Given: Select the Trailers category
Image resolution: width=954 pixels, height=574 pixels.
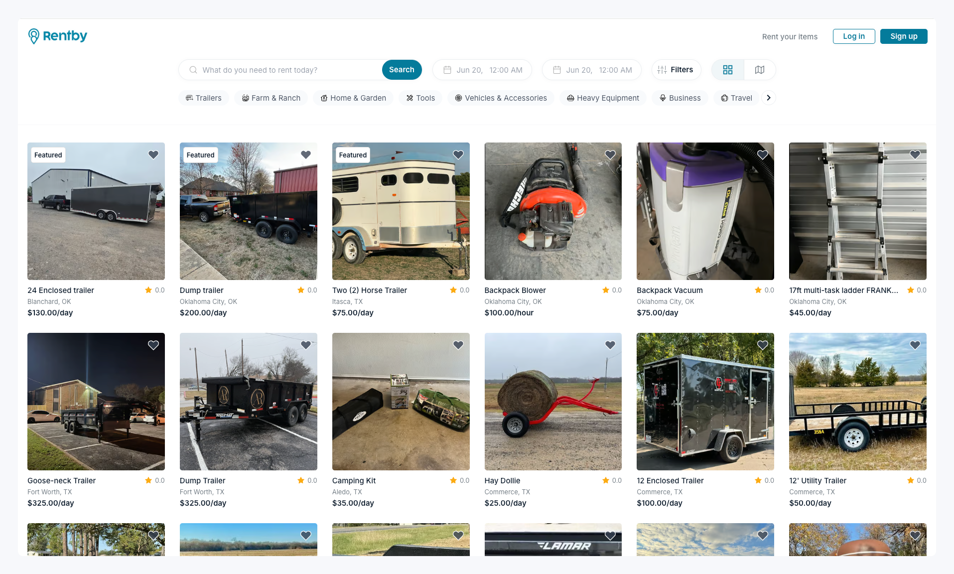Looking at the screenshot, I should click(203, 98).
